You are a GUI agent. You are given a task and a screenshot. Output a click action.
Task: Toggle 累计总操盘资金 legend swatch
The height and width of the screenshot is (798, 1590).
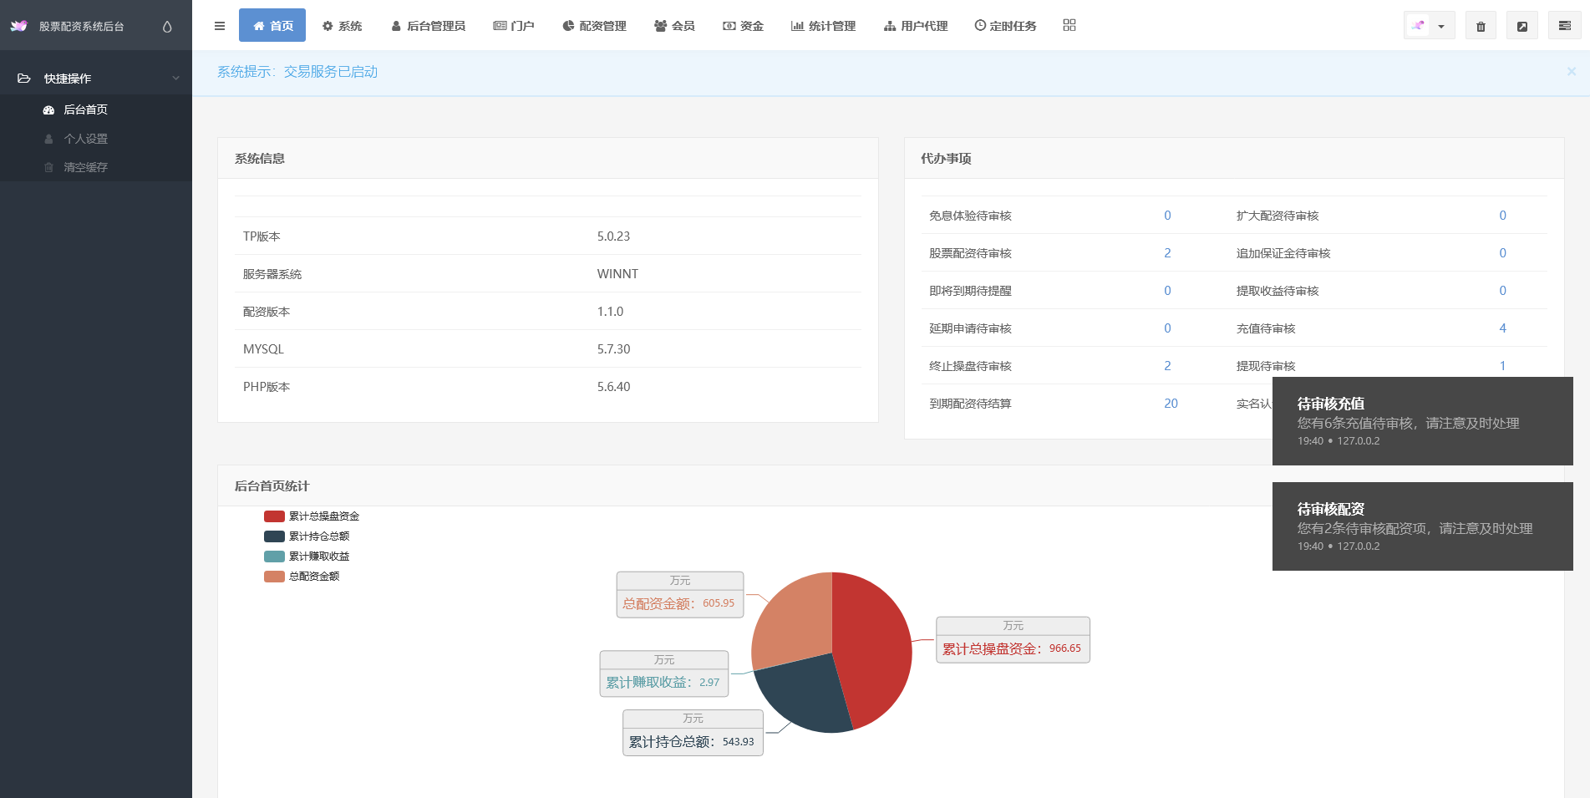pyautogui.click(x=274, y=516)
